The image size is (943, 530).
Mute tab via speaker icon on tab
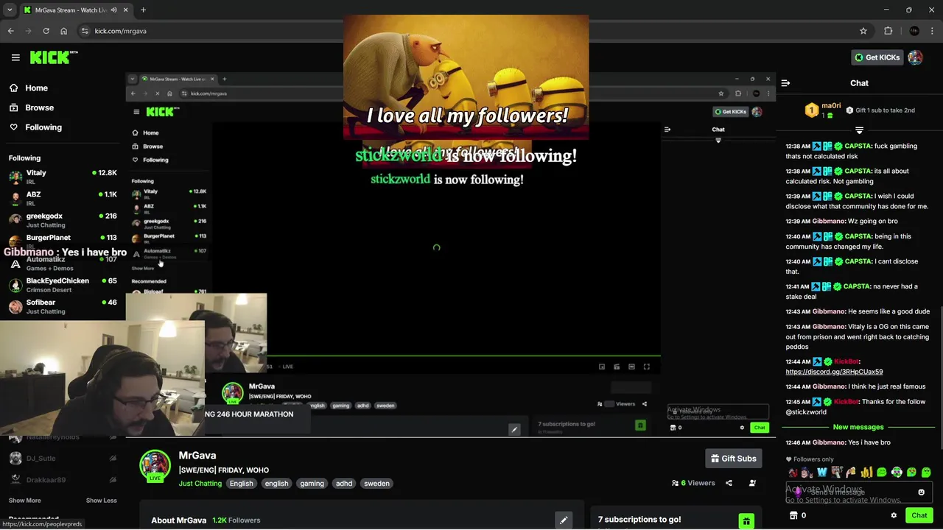click(x=113, y=10)
